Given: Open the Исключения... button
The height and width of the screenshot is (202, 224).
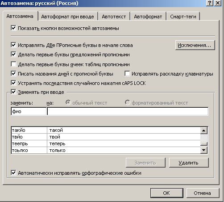Looking at the screenshot, I should 195,45.
